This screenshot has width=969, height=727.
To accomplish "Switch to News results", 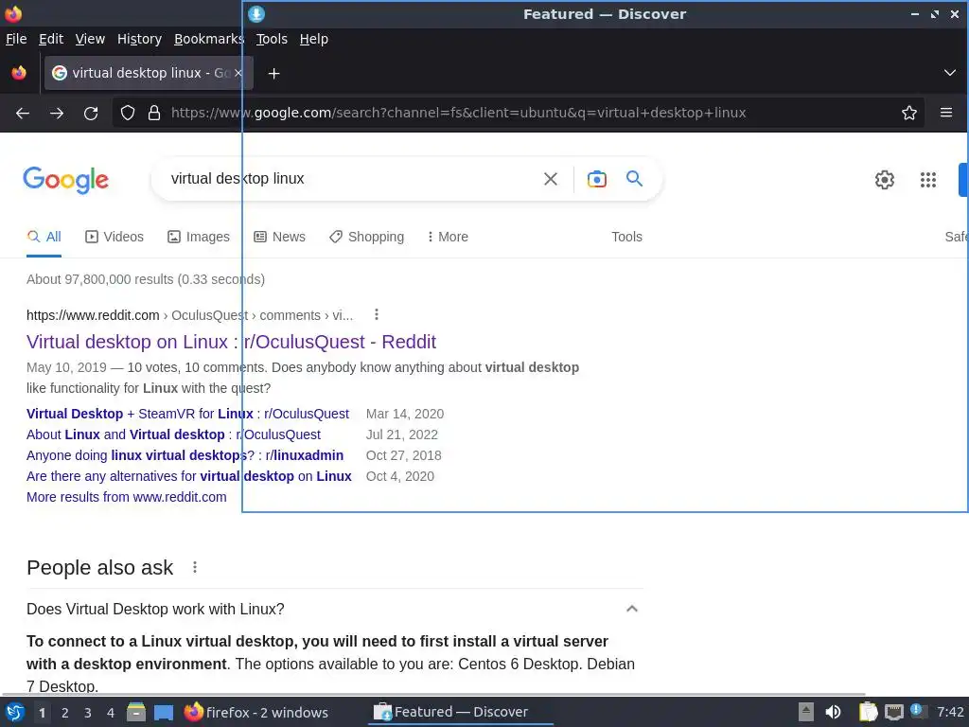I will [x=279, y=237].
